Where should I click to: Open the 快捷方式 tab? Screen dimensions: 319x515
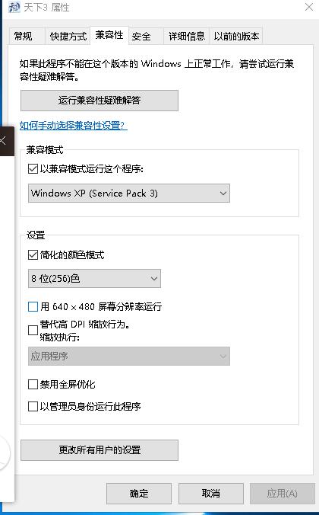[68, 36]
